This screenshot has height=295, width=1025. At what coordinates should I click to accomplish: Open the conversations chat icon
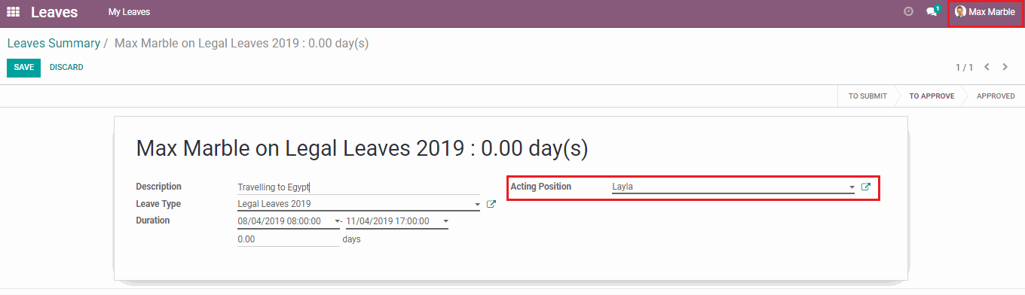click(x=932, y=11)
